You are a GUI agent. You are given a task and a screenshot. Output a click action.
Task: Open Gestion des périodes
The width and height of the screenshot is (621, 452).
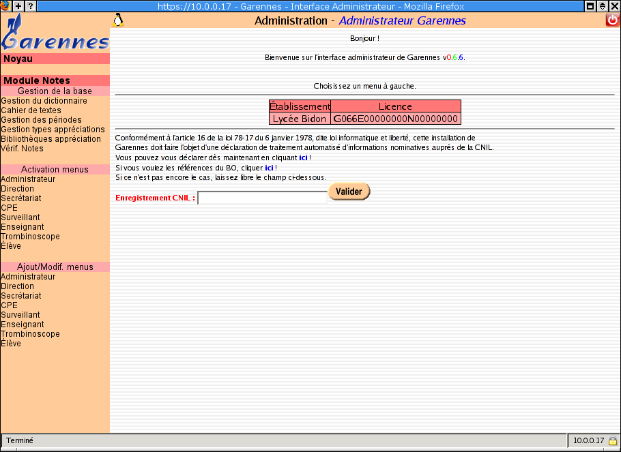41,120
